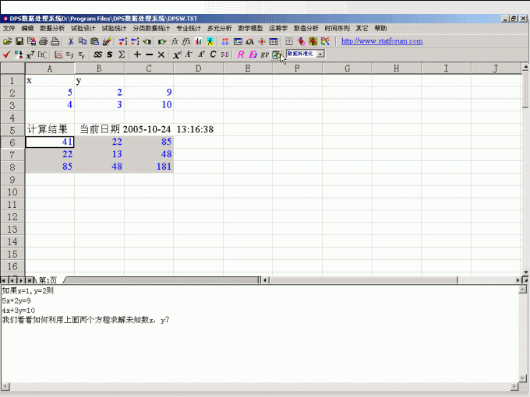Select column C header
The height and width of the screenshot is (397, 530).
tap(148, 69)
